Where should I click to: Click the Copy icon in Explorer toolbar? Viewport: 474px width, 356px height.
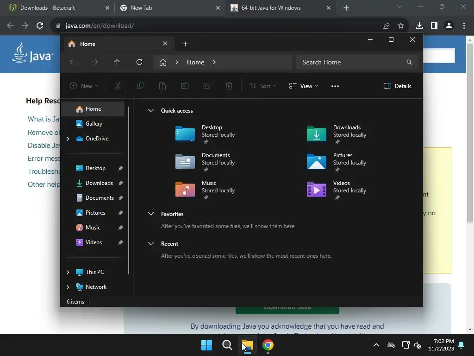[140, 86]
